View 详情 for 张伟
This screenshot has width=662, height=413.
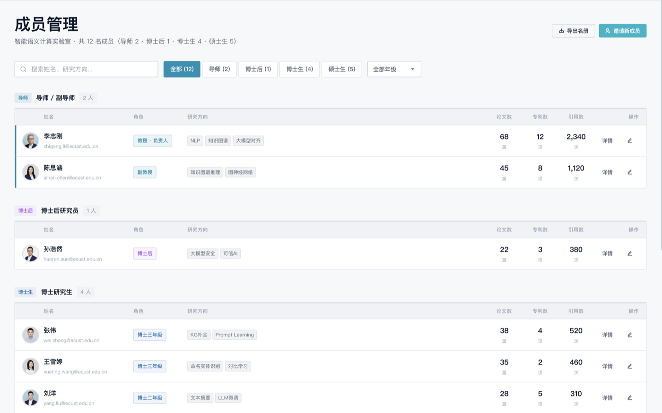[x=607, y=335]
